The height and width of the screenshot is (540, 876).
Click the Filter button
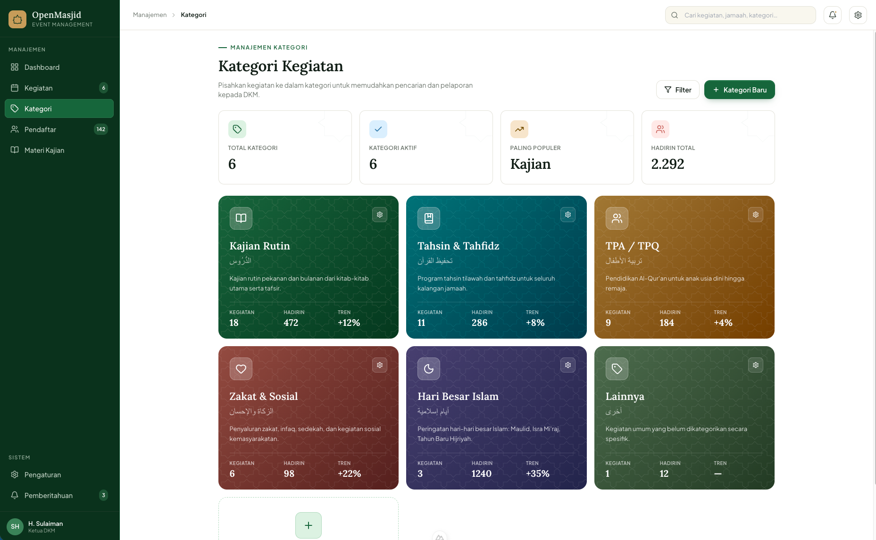click(x=677, y=90)
